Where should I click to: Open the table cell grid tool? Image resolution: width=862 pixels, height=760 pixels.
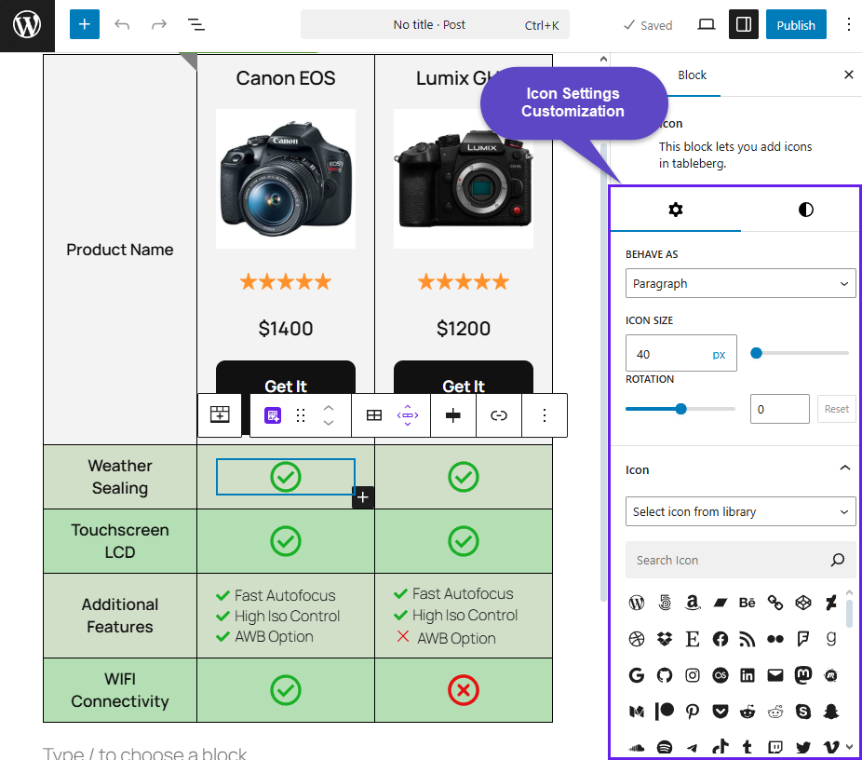coord(374,415)
